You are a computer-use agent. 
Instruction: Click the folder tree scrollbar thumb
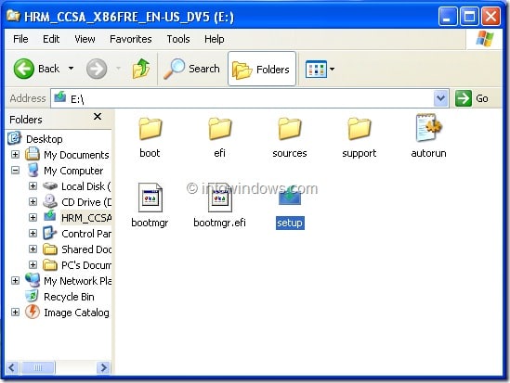point(38,367)
